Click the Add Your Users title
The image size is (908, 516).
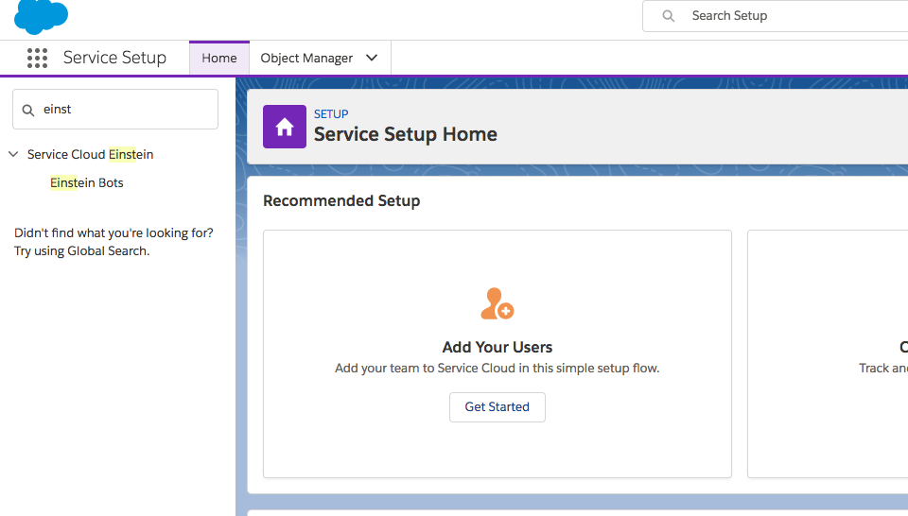point(497,347)
